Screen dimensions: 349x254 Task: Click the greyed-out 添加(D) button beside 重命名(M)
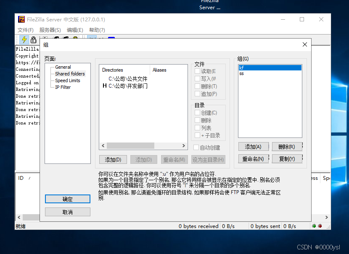(144, 160)
